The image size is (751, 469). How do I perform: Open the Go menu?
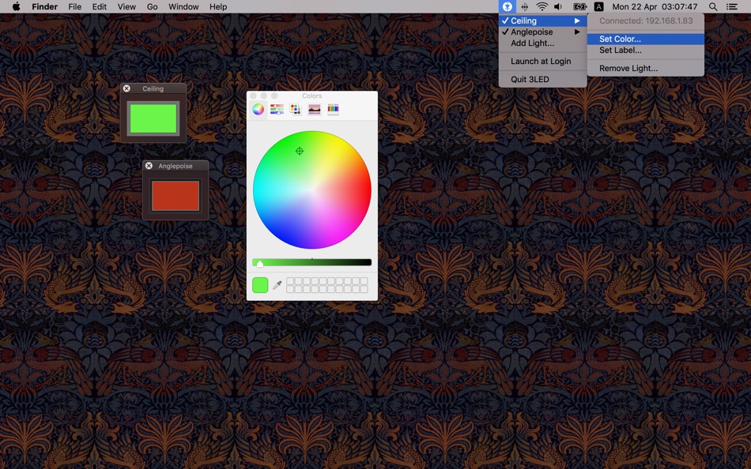[x=153, y=6]
